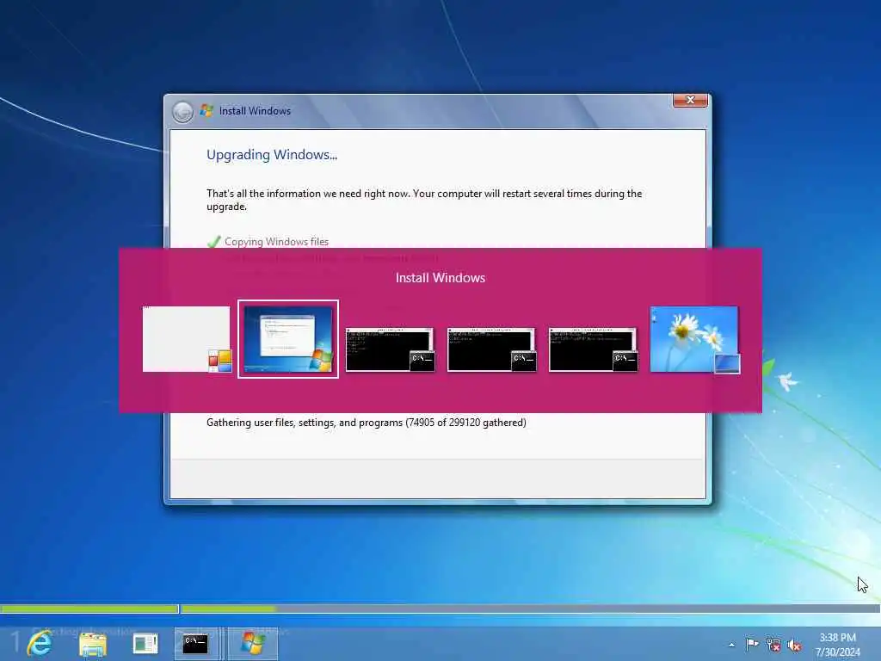Switch to the third command prompt thumbnail
This screenshot has height=661, width=881.
point(594,349)
